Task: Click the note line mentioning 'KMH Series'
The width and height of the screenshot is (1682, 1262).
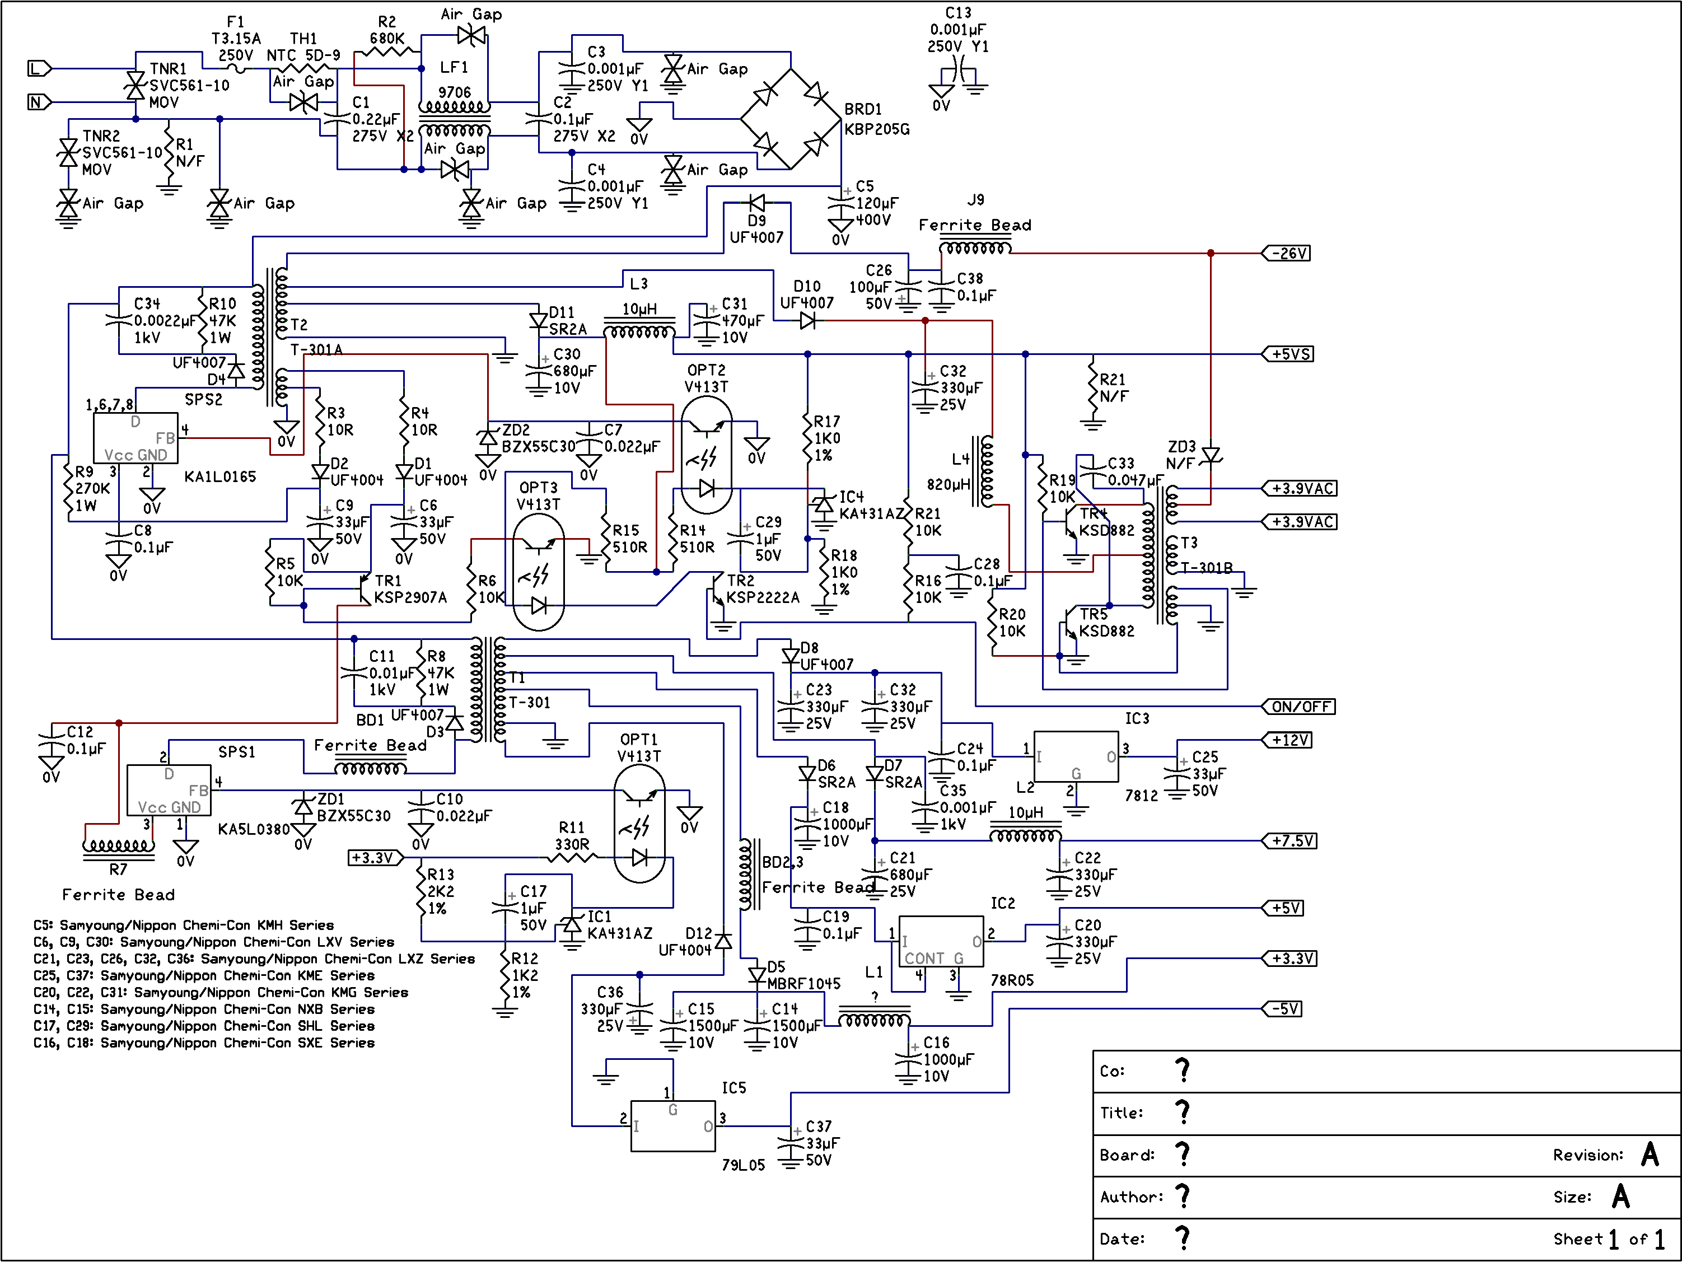Action: click(x=183, y=925)
